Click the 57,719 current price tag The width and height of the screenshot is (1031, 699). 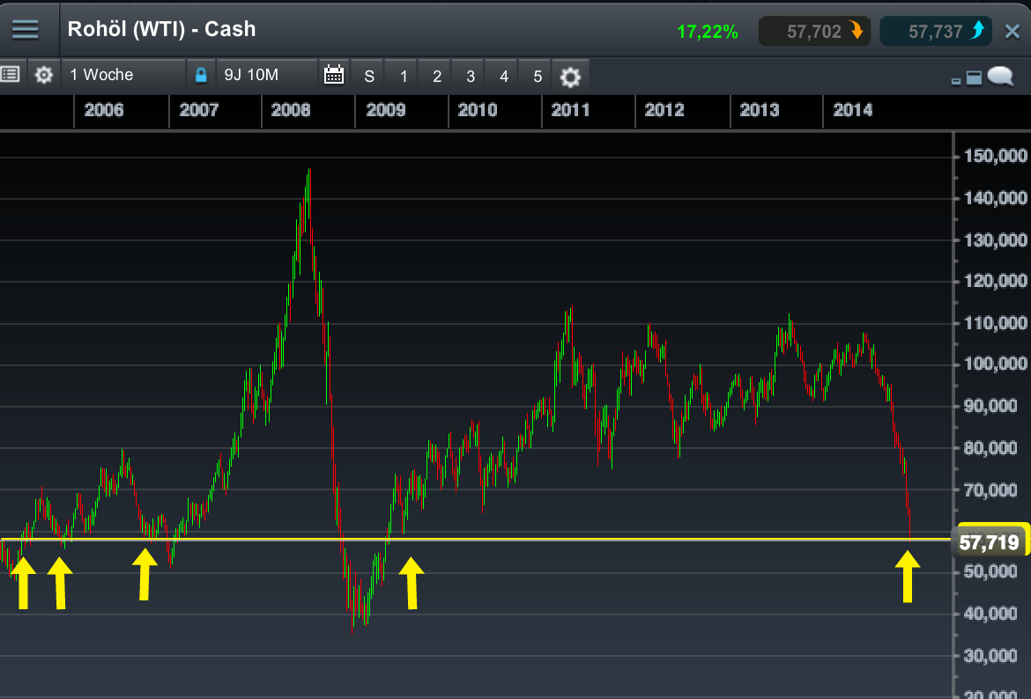[x=989, y=542]
